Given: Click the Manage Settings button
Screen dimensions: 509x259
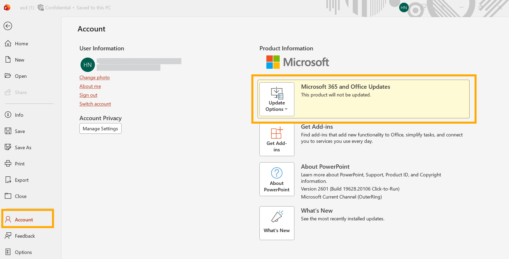Looking at the screenshot, I should 101,128.
